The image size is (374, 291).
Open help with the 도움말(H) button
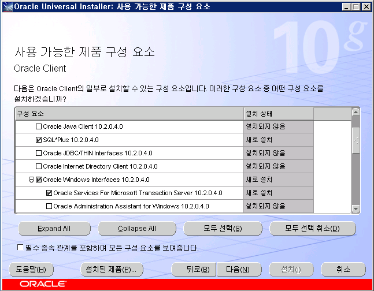[x=31, y=270]
